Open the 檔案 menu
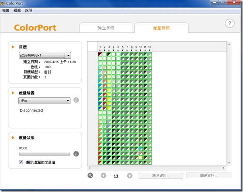Viewport: 243px width, 192px height. 6,10
